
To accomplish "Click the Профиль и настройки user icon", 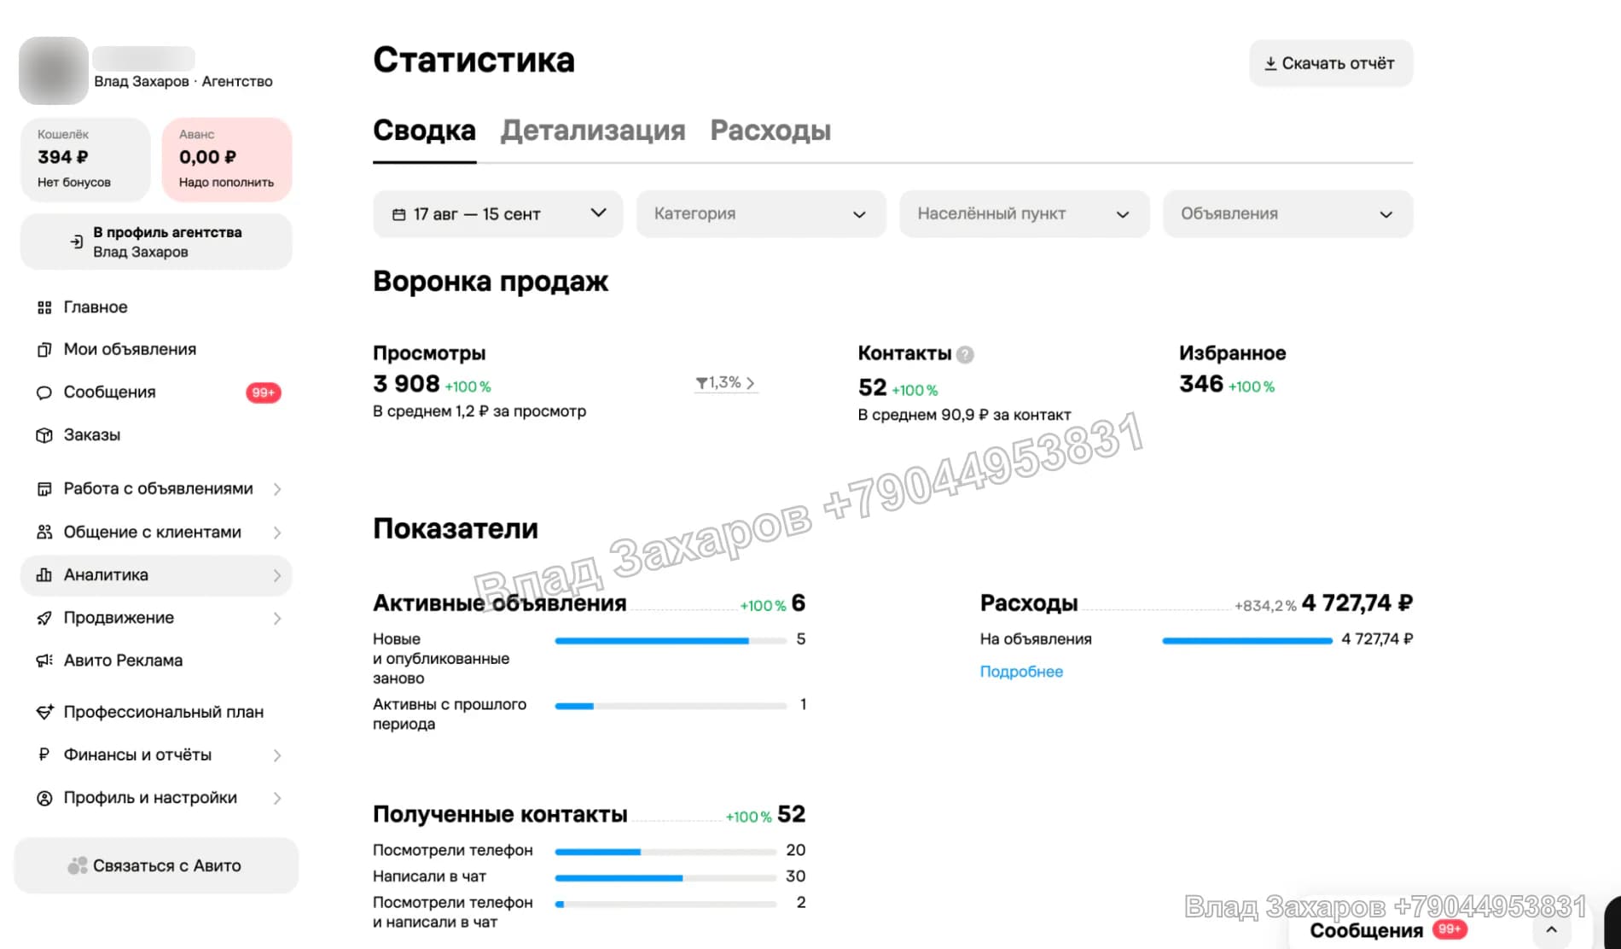I will [44, 798].
